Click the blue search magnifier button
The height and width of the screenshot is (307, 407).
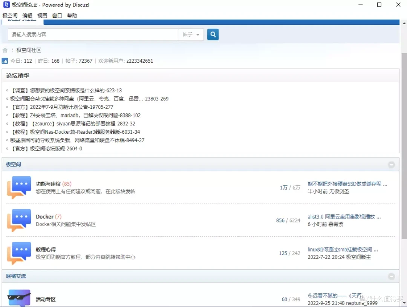(213, 34)
